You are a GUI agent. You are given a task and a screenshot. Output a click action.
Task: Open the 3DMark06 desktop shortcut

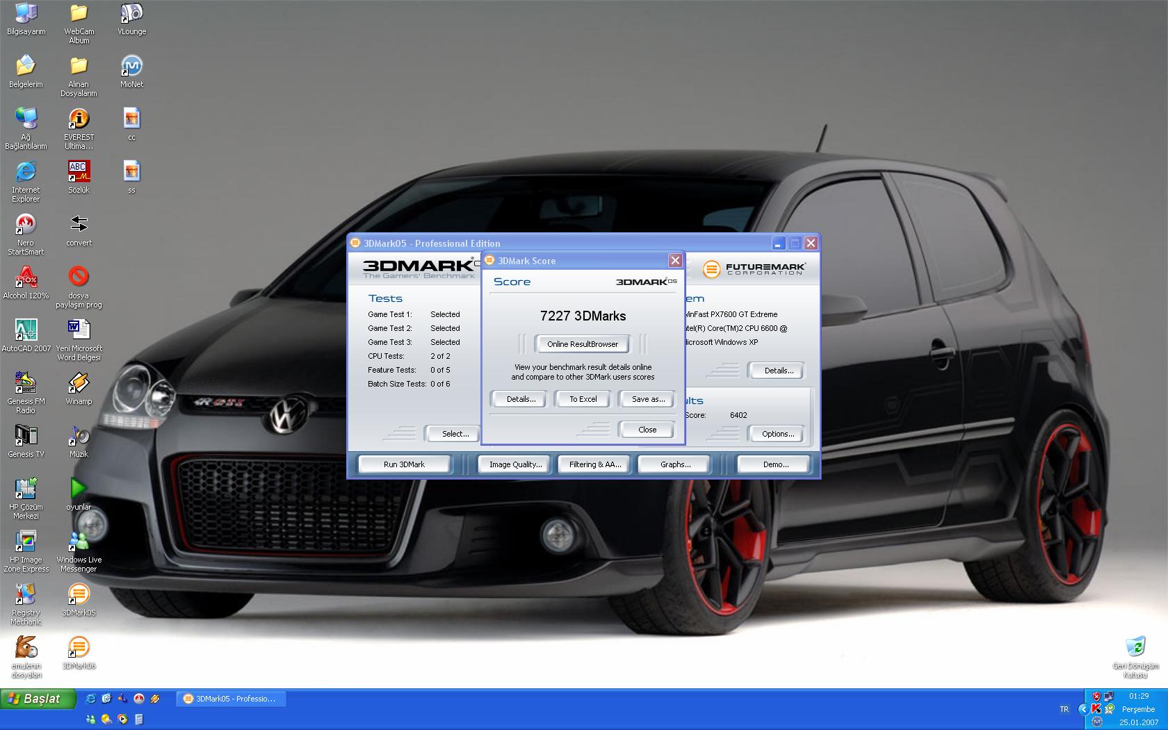79,648
